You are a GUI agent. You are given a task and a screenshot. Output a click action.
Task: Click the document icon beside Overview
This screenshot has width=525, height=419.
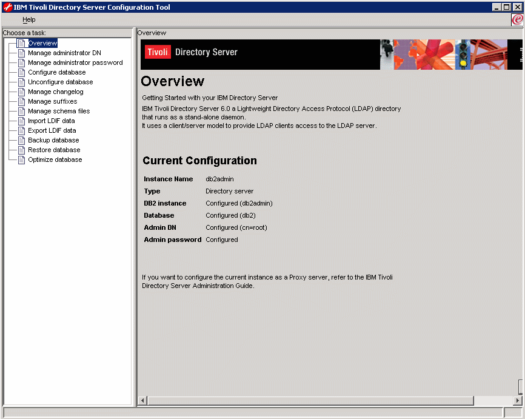21,43
